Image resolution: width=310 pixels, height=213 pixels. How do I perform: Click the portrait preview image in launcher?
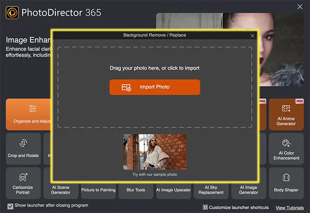coord(282,50)
